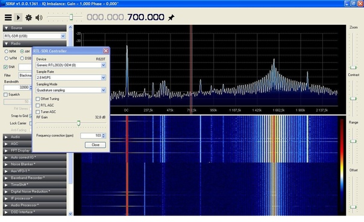This screenshot has height=222, width=364.
Task: Click the Close button in controller dialog
Action: 95,145
